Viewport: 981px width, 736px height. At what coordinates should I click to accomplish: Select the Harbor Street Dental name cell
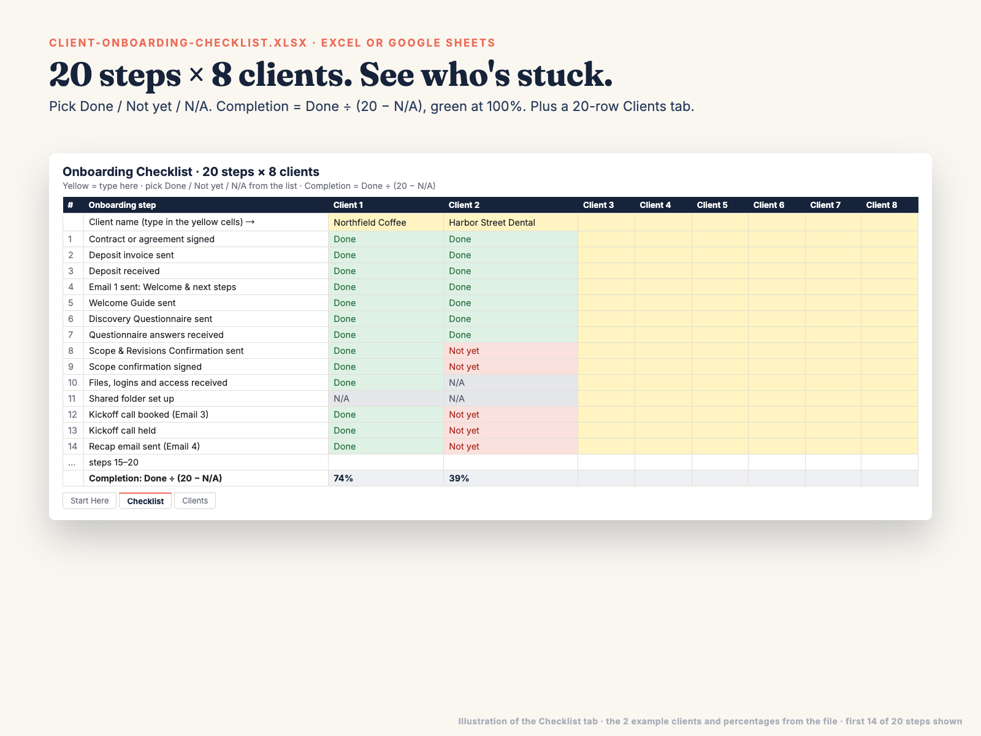pyautogui.click(x=511, y=222)
